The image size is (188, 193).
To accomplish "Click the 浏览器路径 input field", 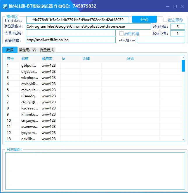I will pyautogui.click(x=88, y=26).
